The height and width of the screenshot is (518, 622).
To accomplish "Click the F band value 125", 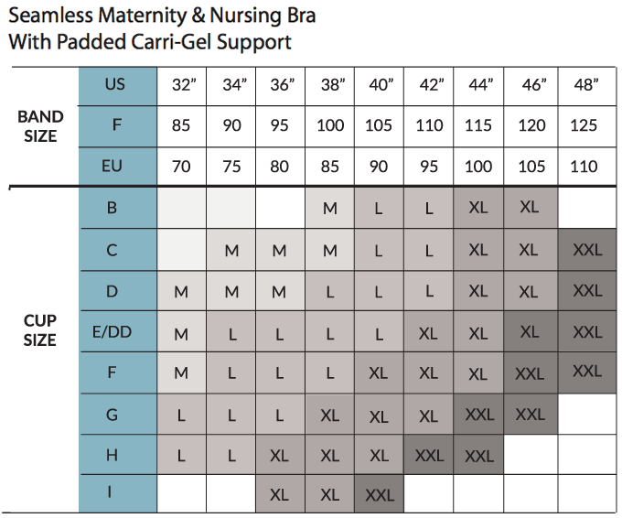I will point(583,126).
